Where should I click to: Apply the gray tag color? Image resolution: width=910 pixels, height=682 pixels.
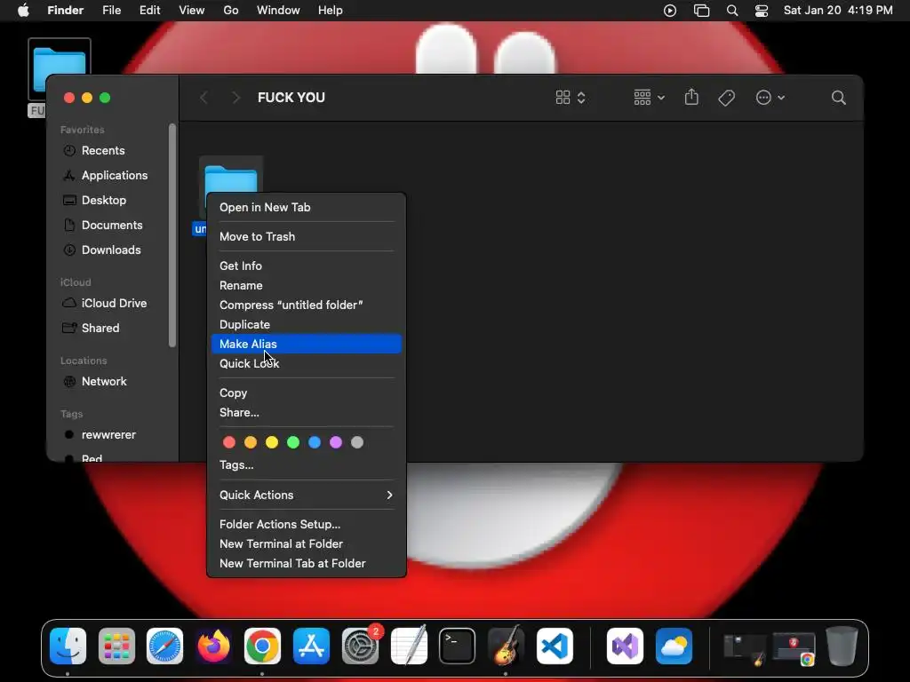(357, 442)
